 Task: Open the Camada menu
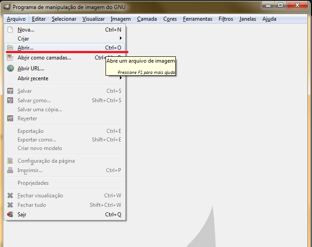pos(147,19)
